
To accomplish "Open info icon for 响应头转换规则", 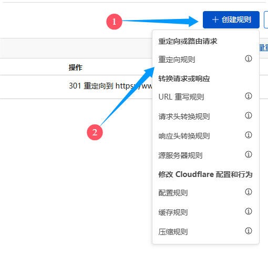I will [x=249, y=135].
